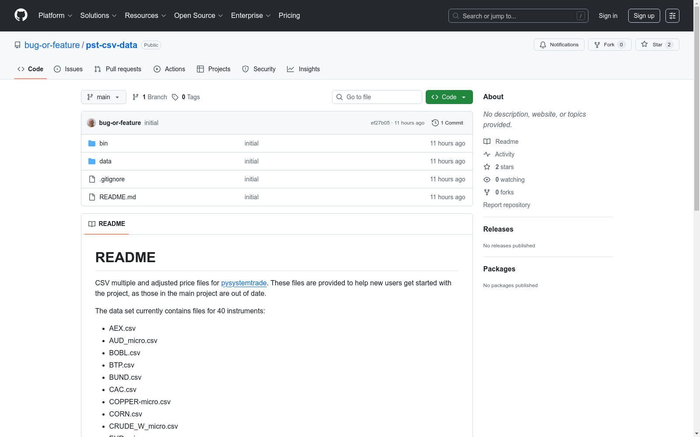This screenshot has width=700, height=437.
Task: Click the bug-or-feature owner link in breadcrumb
Action: (52, 45)
